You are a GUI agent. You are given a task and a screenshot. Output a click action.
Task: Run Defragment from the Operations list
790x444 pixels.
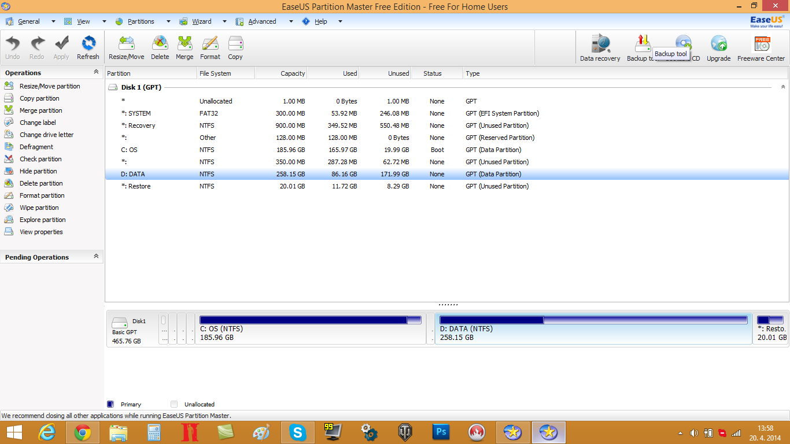point(36,147)
